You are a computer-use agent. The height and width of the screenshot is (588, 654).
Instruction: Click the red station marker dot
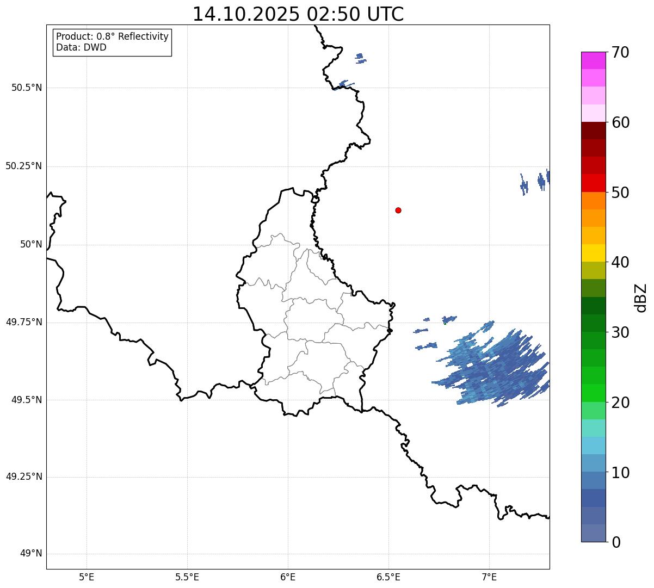point(398,210)
